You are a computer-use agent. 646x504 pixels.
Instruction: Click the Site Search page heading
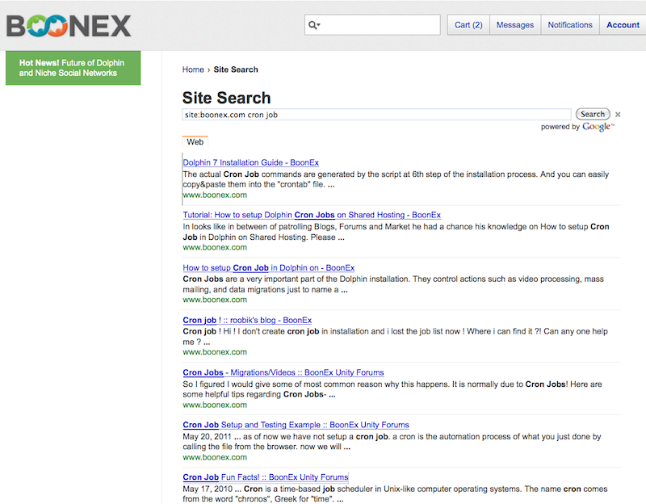pos(227,98)
